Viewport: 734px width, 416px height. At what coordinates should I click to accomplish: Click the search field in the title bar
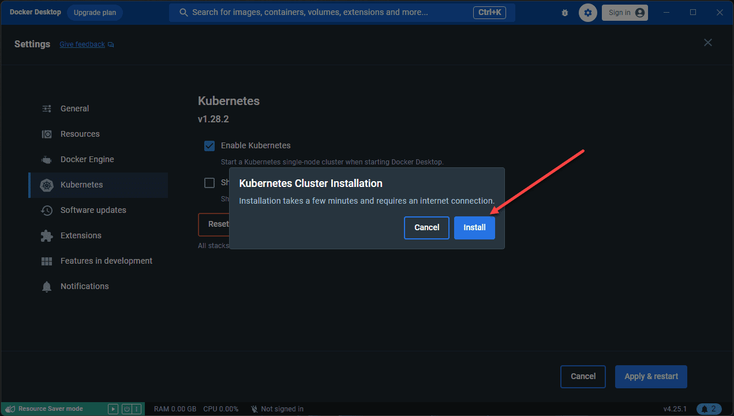tap(342, 12)
